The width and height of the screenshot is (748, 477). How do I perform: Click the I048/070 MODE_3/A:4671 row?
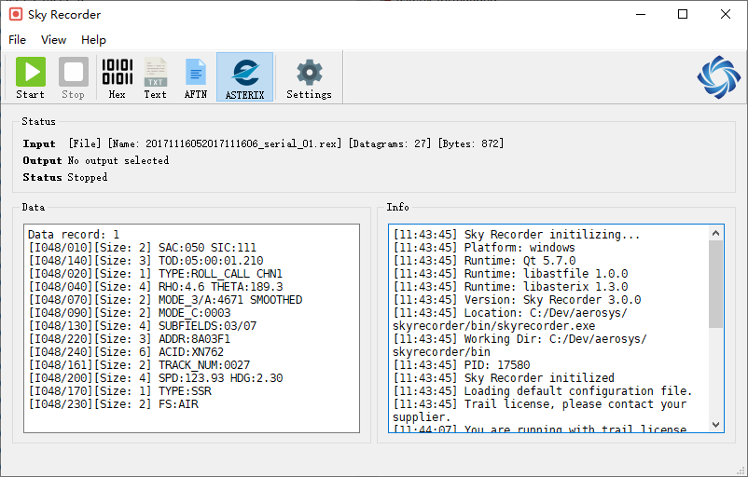tap(165, 300)
